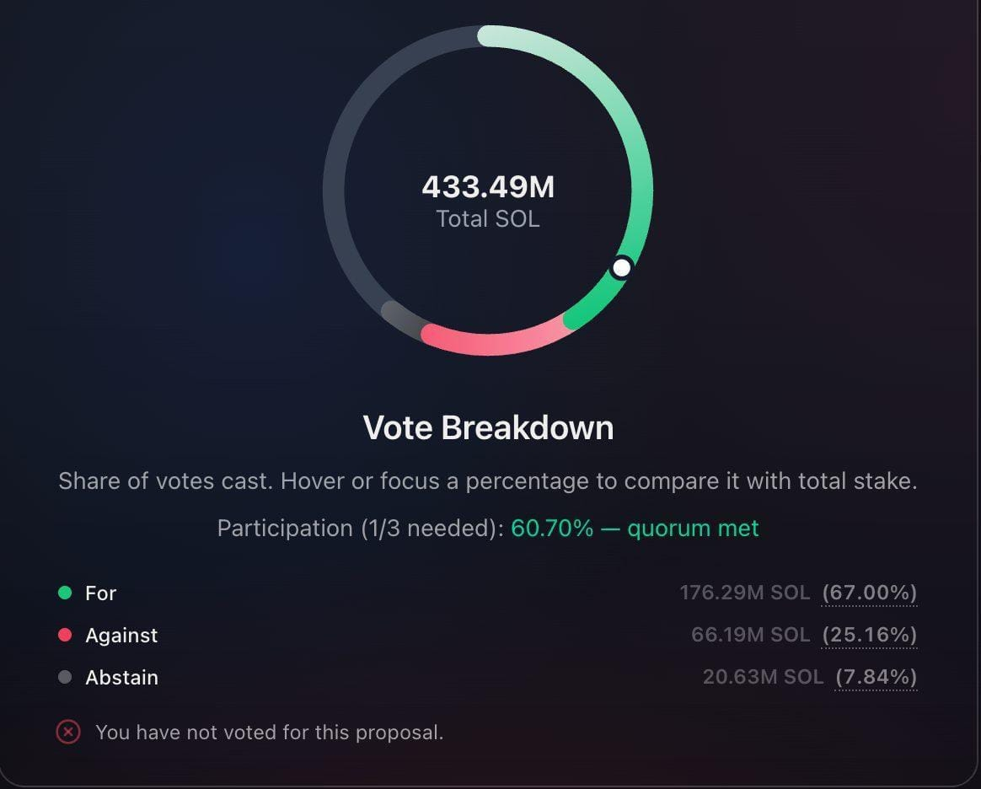Click the Abstain label
Image resolution: width=981 pixels, height=789 pixels.
point(122,678)
